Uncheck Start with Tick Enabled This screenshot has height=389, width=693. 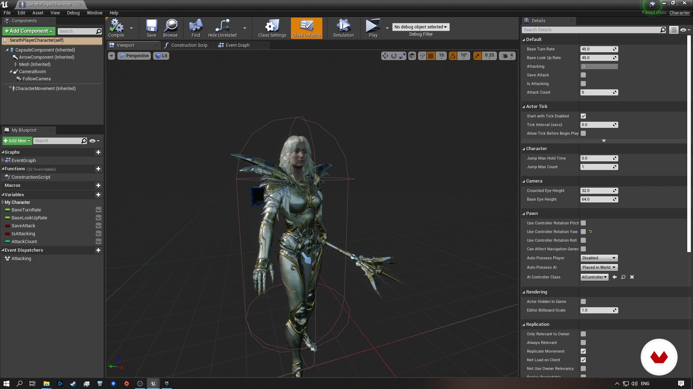(583, 116)
